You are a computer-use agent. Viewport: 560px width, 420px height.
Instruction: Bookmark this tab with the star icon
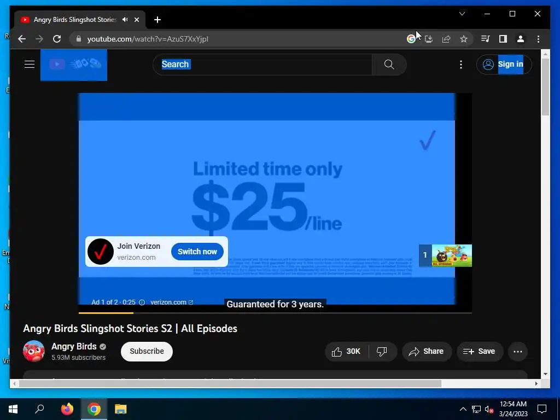(x=464, y=39)
